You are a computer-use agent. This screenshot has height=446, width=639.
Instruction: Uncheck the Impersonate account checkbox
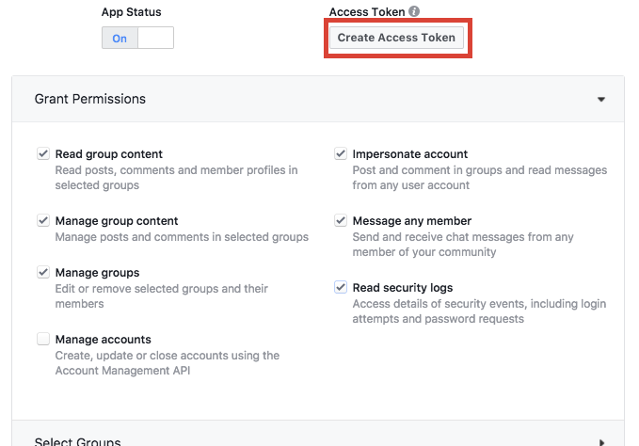click(x=341, y=154)
